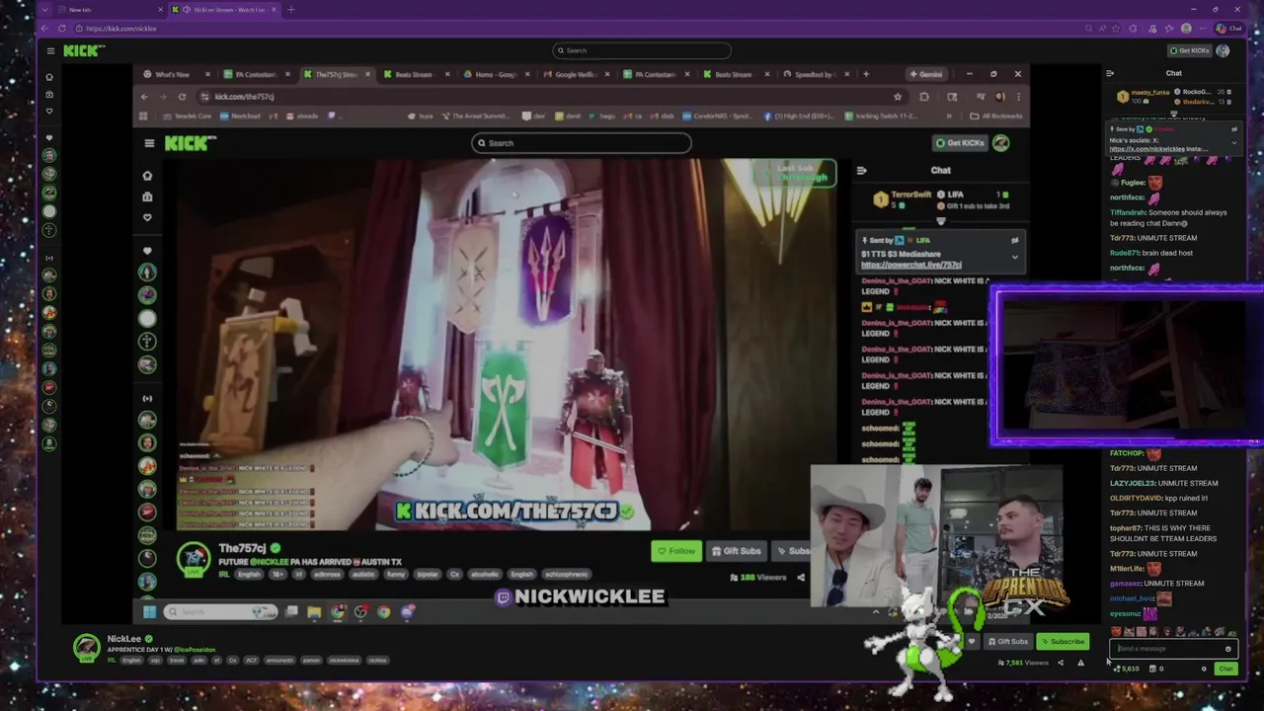This screenshot has height=711, width=1264.
Task: Open the Kick sidebar hamburger menu
Action: pyautogui.click(x=50, y=50)
